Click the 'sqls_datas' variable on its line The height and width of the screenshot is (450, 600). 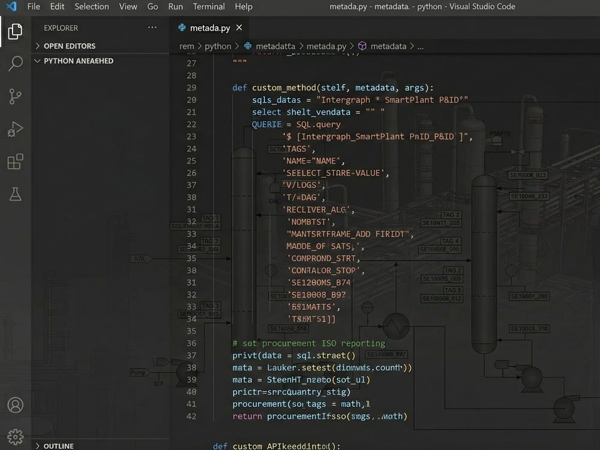tap(276, 100)
